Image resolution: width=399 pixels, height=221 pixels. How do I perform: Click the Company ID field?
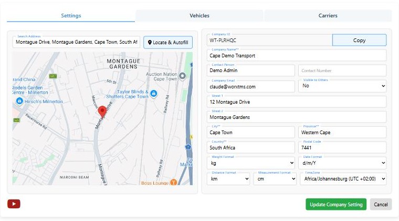pyautogui.click(x=270, y=41)
